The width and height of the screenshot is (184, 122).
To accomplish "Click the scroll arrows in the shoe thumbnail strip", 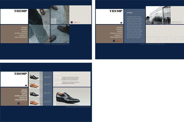I will [x=41, y=104].
